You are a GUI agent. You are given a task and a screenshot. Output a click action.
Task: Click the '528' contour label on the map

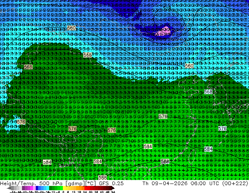pyautogui.click(x=167, y=7)
